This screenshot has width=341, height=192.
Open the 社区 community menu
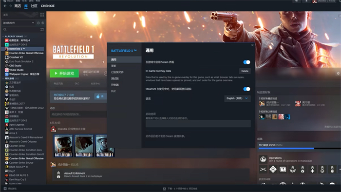(x=34, y=6)
